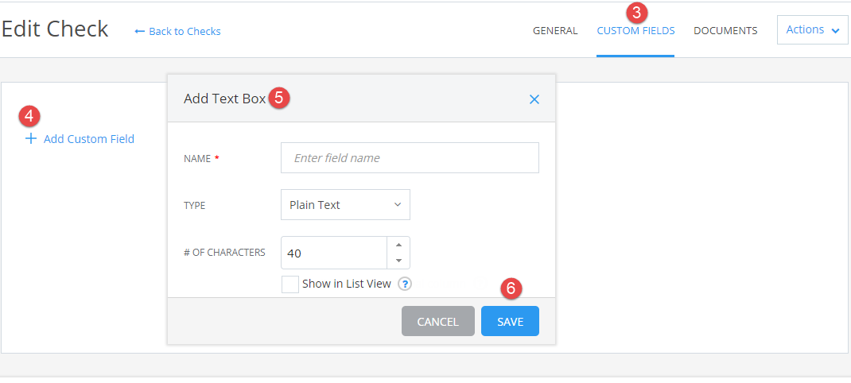This screenshot has width=851, height=383.
Task: Increase the number of characters with up arrow
Action: pyautogui.click(x=399, y=245)
